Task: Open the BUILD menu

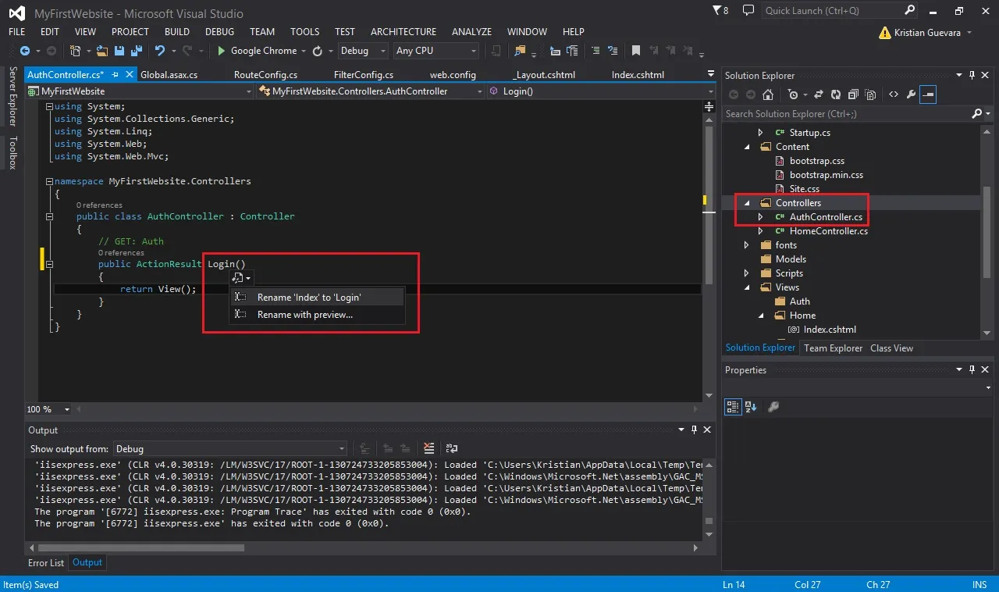Action: pyautogui.click(x=177, y=32)
